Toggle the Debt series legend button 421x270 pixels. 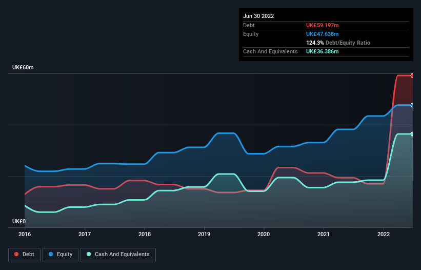click(x=24, y=255)
